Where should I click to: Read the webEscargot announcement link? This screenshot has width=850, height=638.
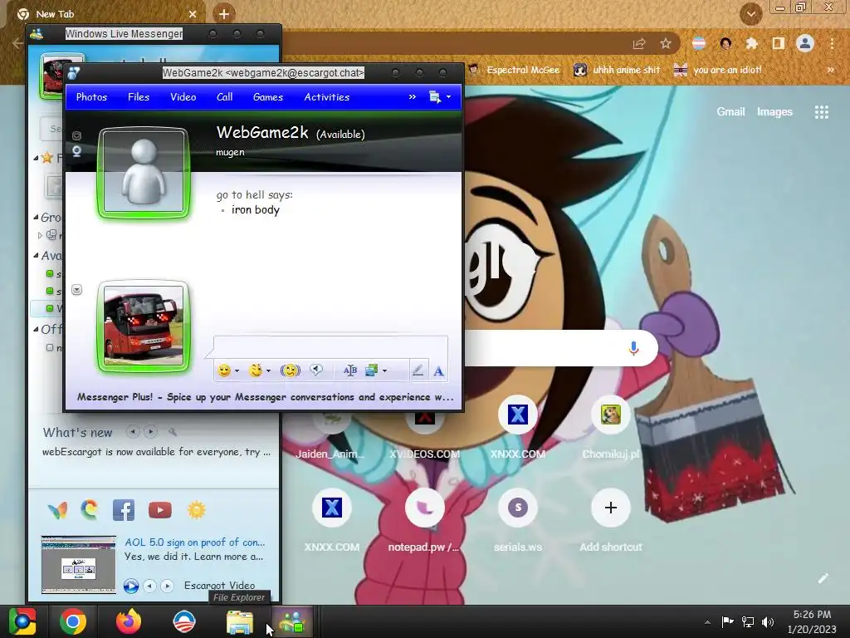point(156,452)
